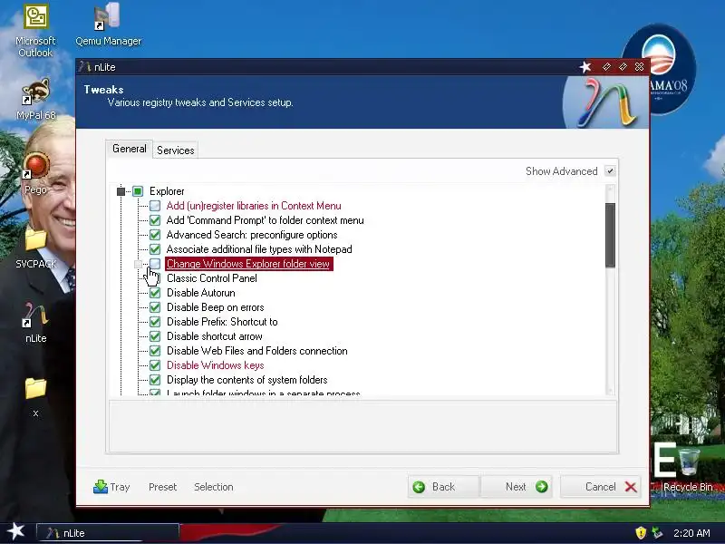Click the 2:20 AM taskbar clock
This screenshot has height=544, width=725.
point(691,533)
